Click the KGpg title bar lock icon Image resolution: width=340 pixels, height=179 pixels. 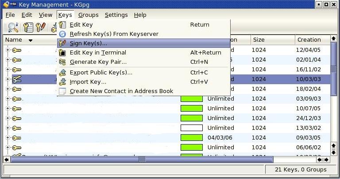tap(6, 4)
